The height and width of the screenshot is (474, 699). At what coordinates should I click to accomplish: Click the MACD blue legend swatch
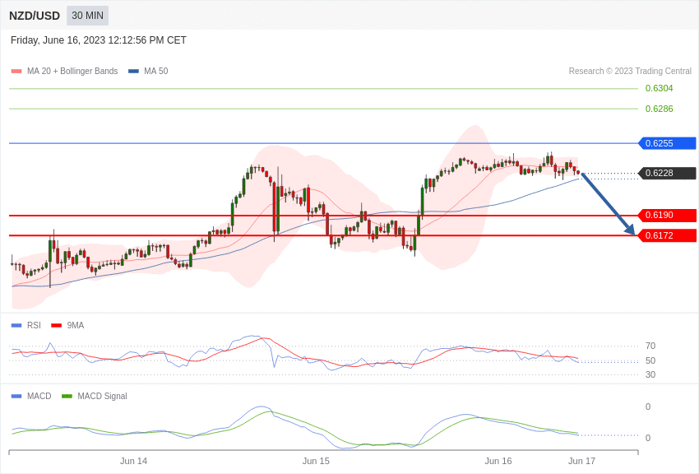point(16,396)
